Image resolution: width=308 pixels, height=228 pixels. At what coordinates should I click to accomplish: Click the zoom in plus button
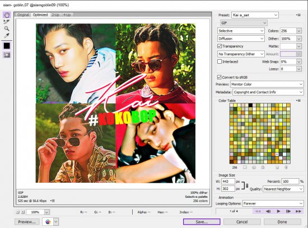pos(23,212)
